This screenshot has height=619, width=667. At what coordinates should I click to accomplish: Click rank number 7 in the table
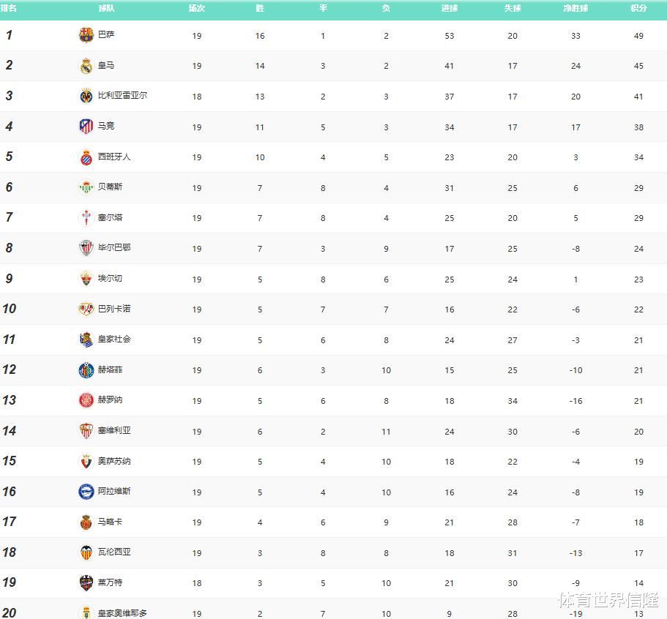(9, 217)
